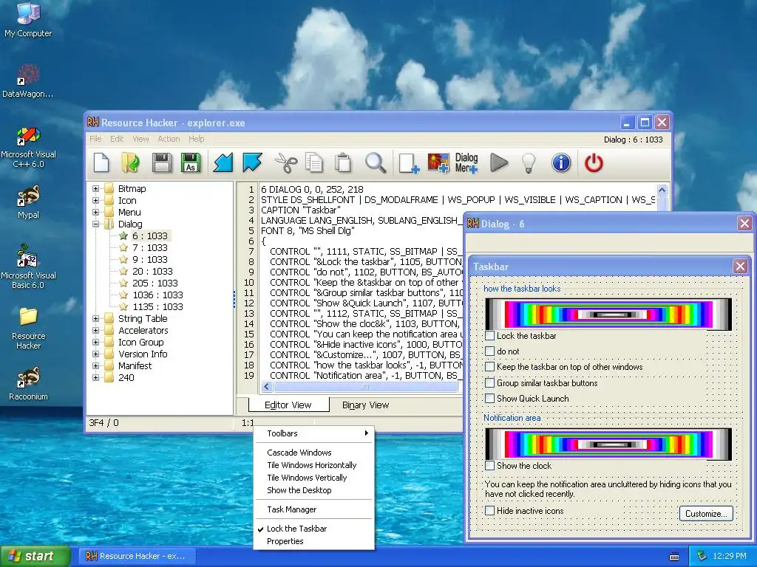Select dialog resource 205 : 1033
Viewport: 757px width, 567px height.
(155, 283)
